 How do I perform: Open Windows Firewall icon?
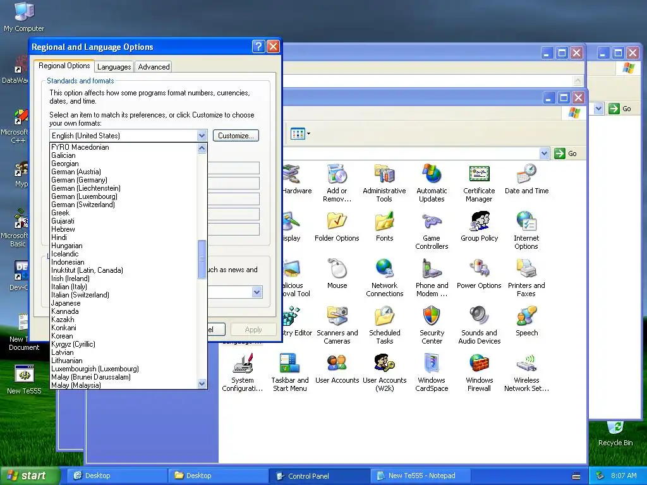coord(479,373)
